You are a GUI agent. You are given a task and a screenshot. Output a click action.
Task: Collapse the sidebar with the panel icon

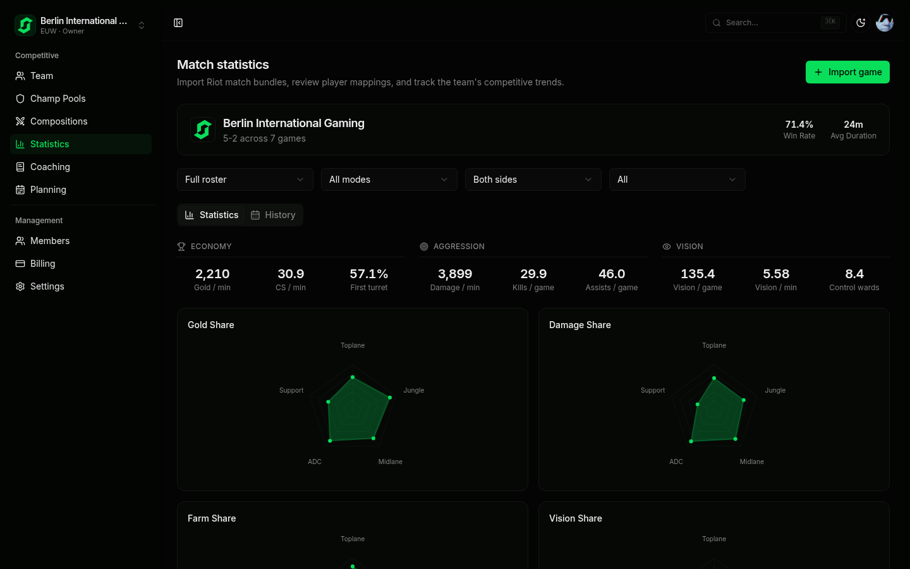tap(178, 23)
